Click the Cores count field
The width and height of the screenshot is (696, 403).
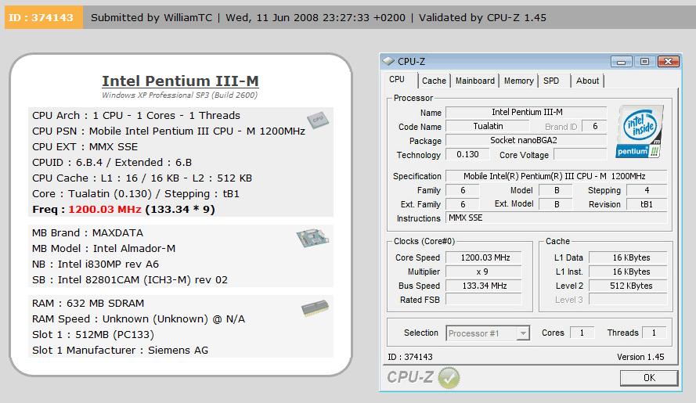pyautogui.click(x=582, y=333)
